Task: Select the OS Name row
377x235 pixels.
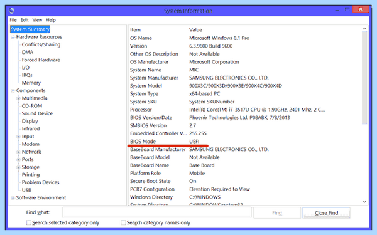Action: click(245, 38)
